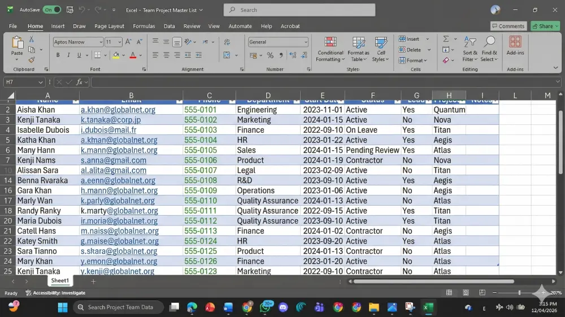Save the workbook using the save icon
565x317 pixels.
[x=70, y=10]
